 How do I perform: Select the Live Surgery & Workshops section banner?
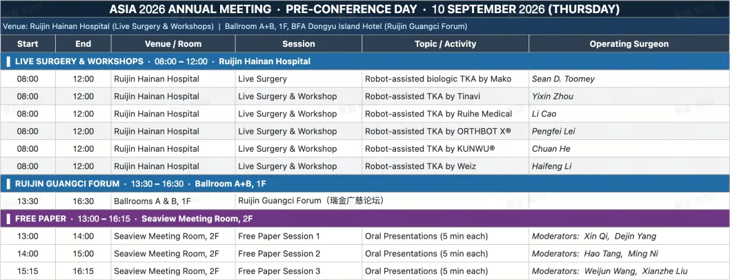pyautogui.click(x=365, y=61)
